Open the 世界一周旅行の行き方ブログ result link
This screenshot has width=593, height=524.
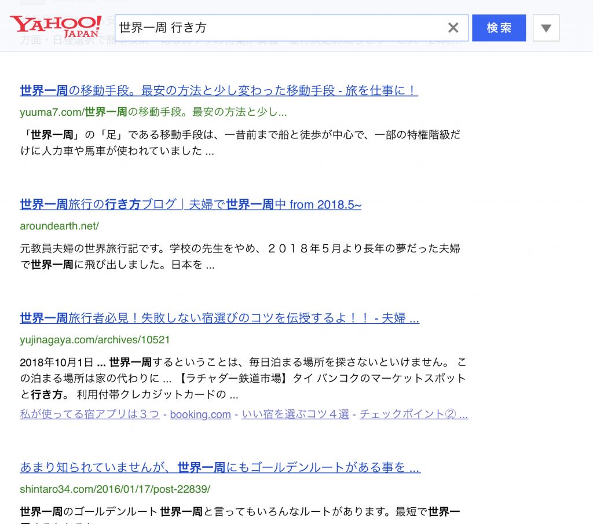click(x=191, y=204)
